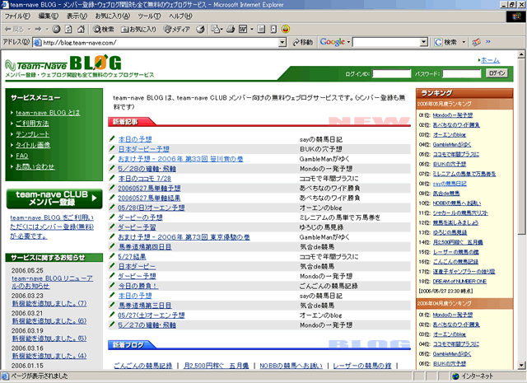
Task: Click the Stop loading toolbar icon
Action: click(x=55, y=29)
